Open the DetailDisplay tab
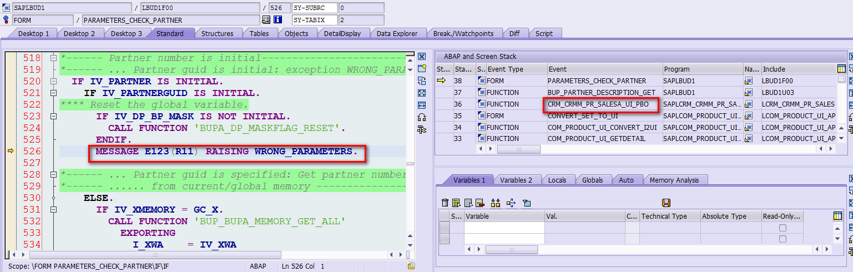This screenshot has width=853, height=272. pos(342,33)
